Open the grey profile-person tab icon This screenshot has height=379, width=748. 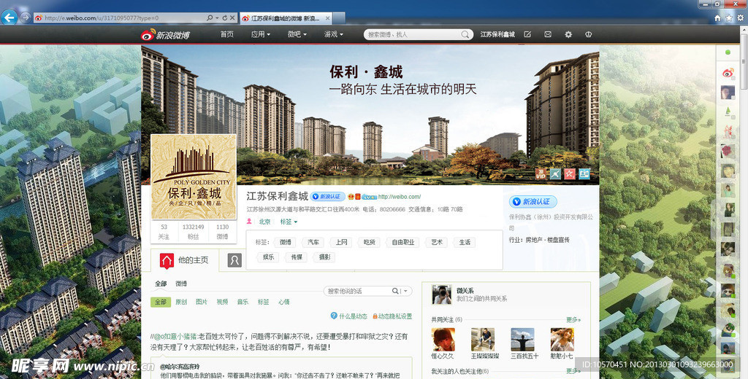tap(234, 260)
